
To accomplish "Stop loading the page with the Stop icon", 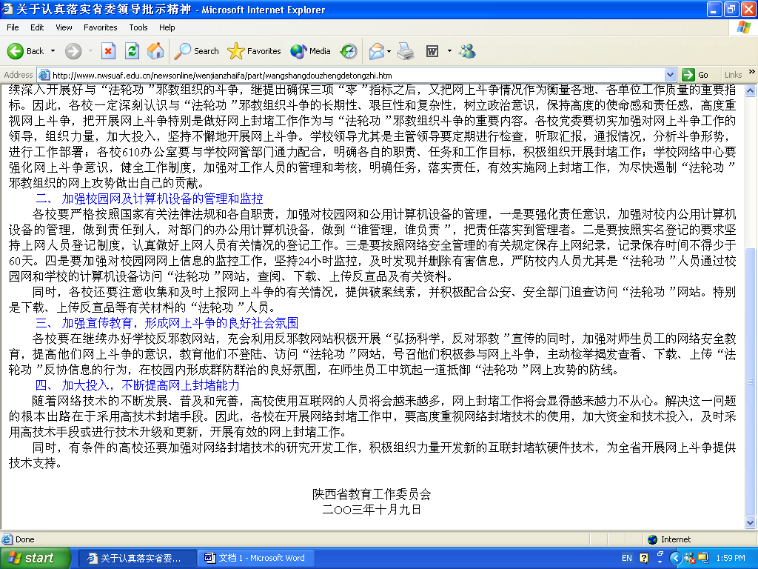I will tap(108, 51).
